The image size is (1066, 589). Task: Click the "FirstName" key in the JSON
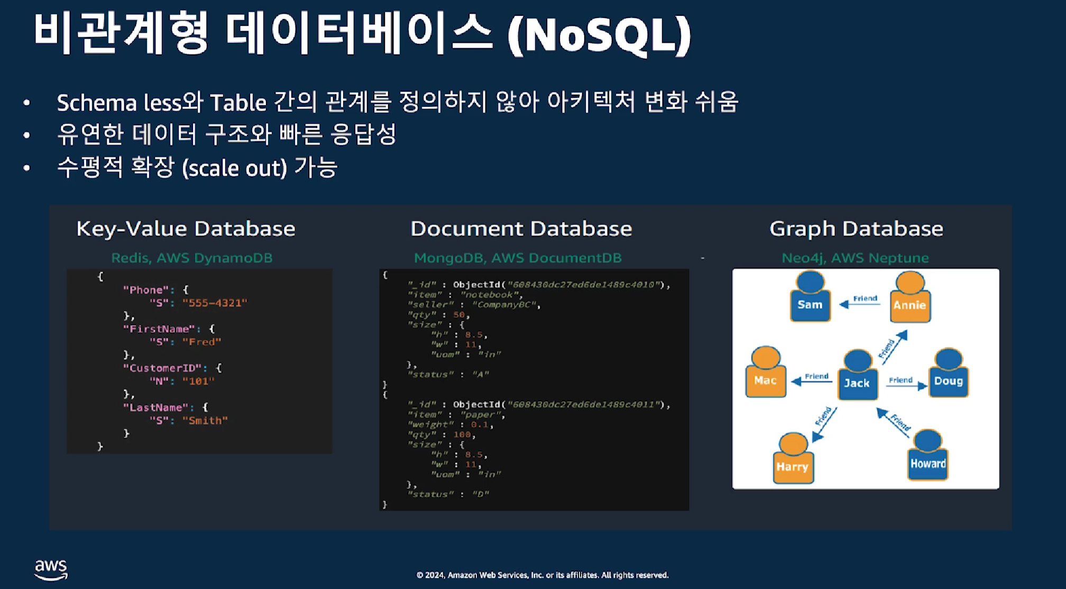159,329
